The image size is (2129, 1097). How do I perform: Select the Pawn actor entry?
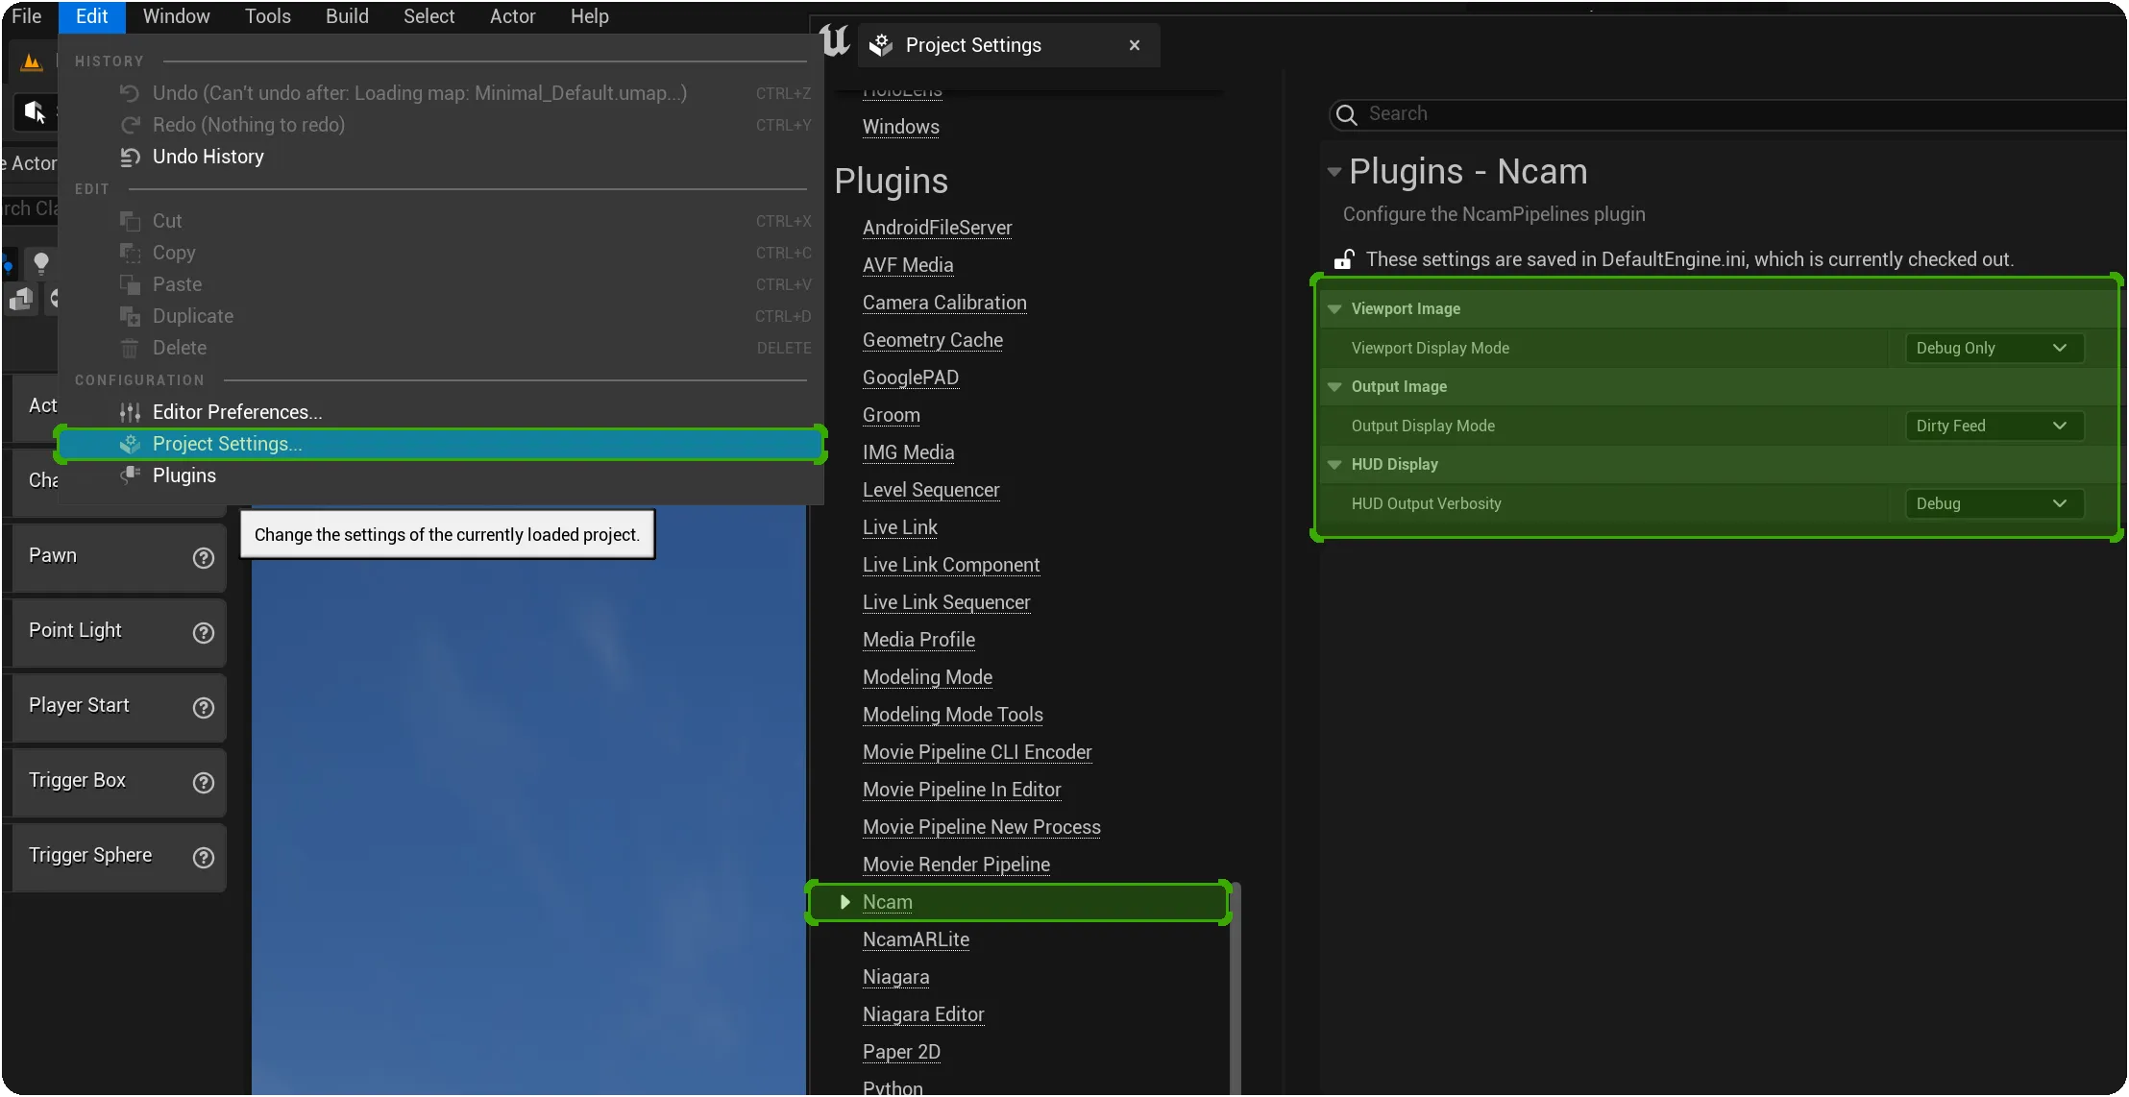pos(119,557)
